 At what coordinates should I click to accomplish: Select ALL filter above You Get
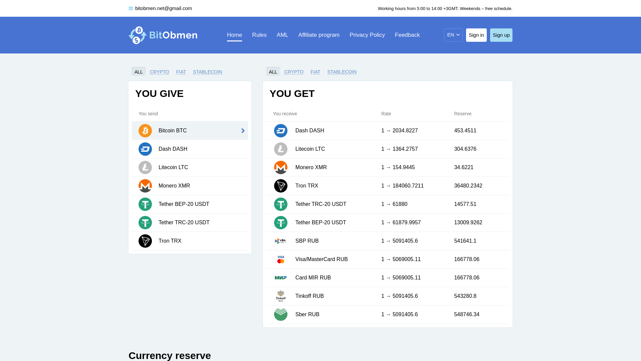coord(273,72)
